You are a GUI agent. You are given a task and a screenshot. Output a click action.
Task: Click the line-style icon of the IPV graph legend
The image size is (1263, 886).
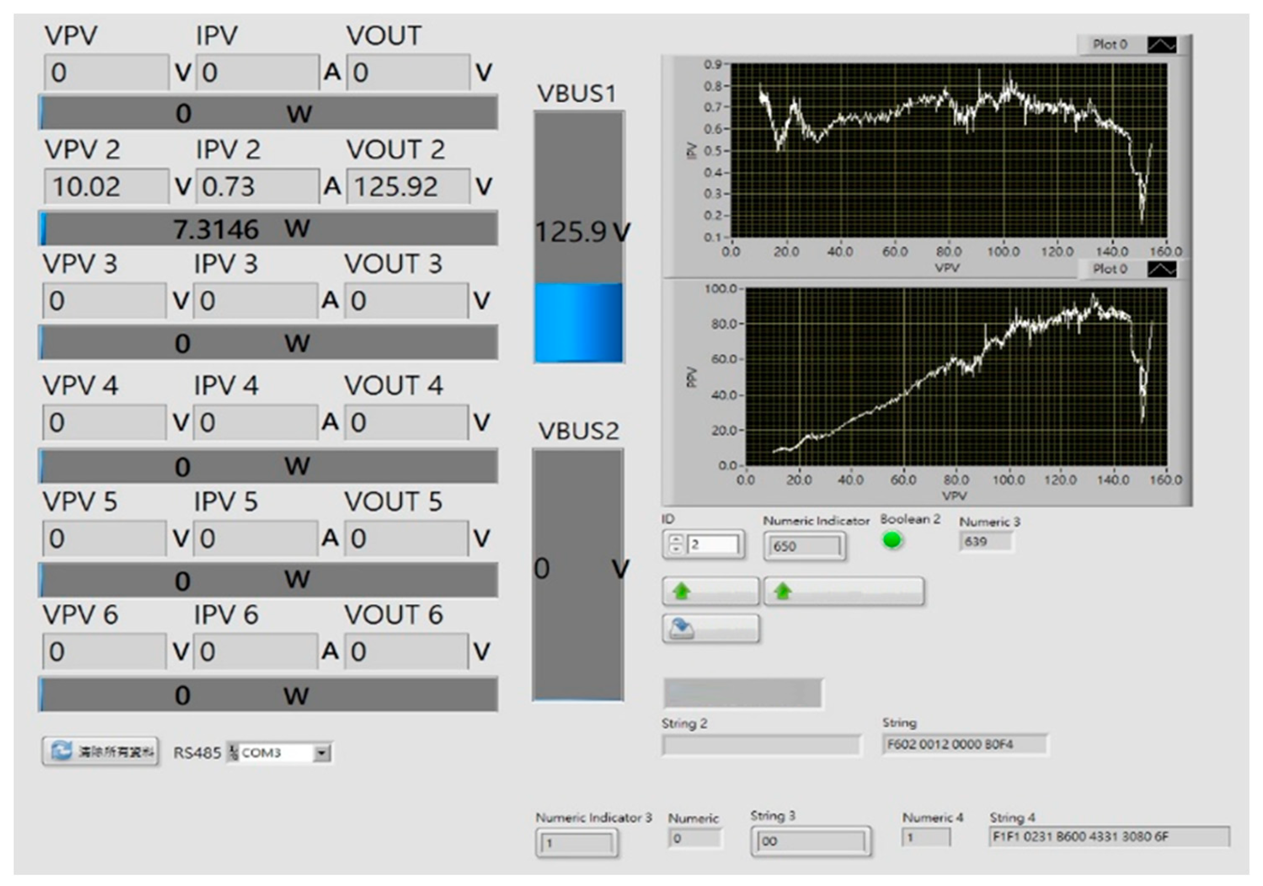click(x=1162, y=45)
